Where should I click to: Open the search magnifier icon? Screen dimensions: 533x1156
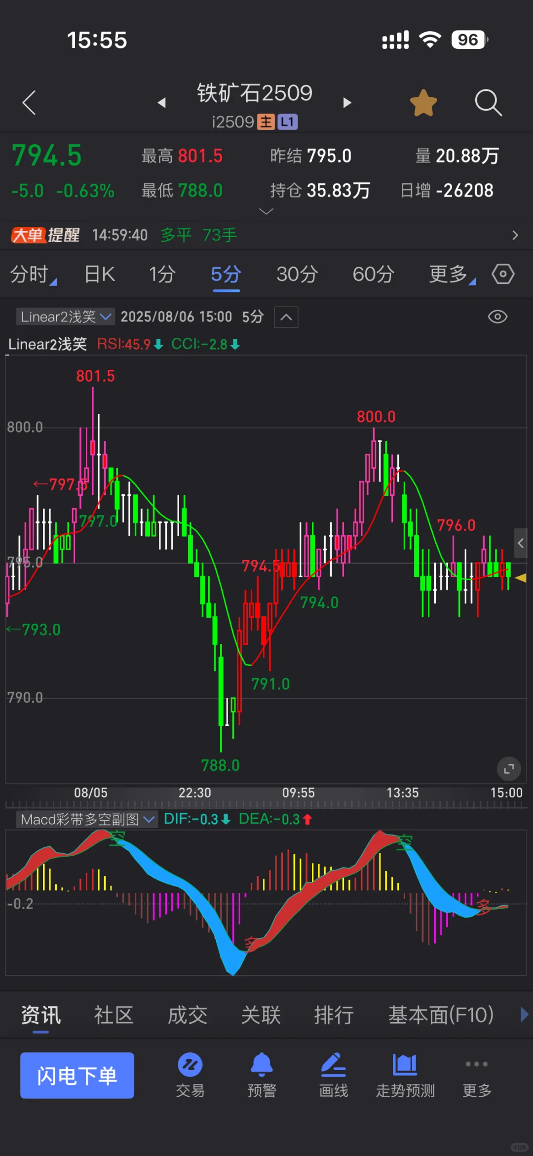pyautogui.click(x=488, y=103)
